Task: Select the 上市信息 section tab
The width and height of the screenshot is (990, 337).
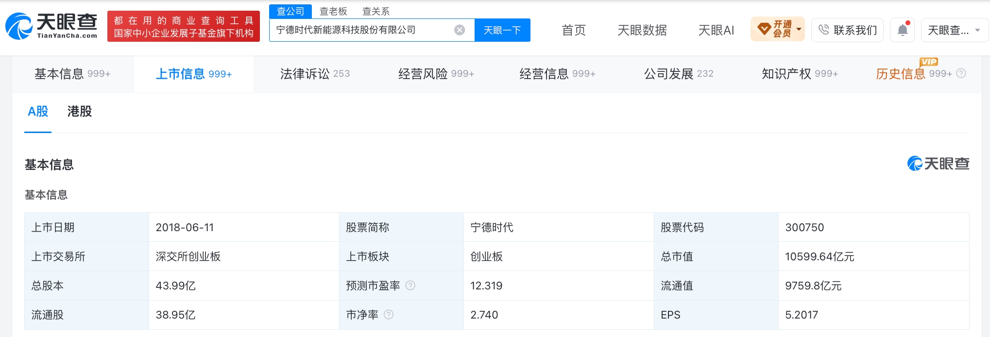Action: [x=194, y=74]
